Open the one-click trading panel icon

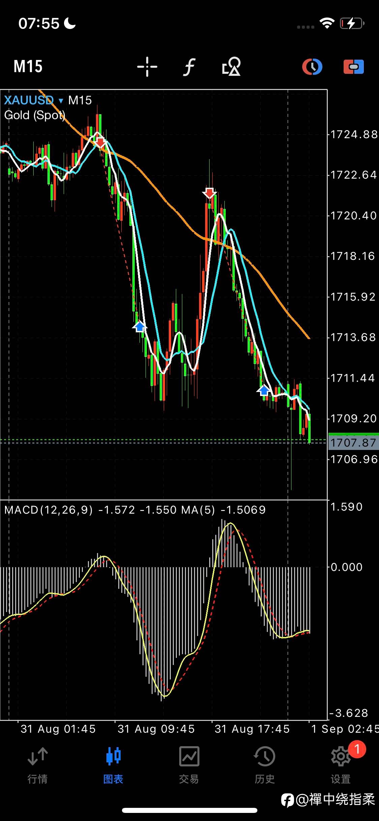pyautogui.click(x=354, y=66)
